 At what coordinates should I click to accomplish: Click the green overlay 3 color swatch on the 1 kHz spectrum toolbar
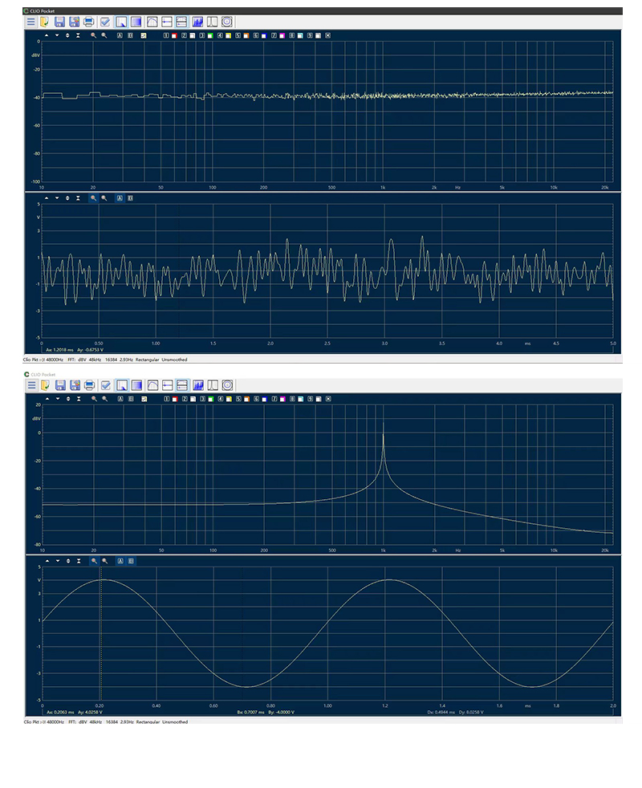click(210, 399)
